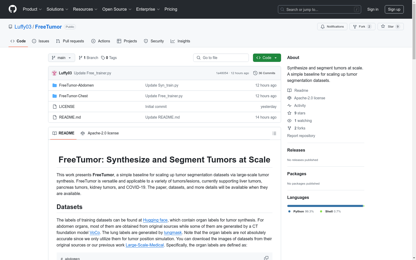Screen dimensions: 416x260
Task: Copy the abdomen code block
Action: click(266, 258)
